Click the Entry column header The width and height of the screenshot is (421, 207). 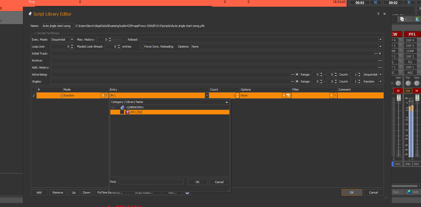[x=159, y=90]
